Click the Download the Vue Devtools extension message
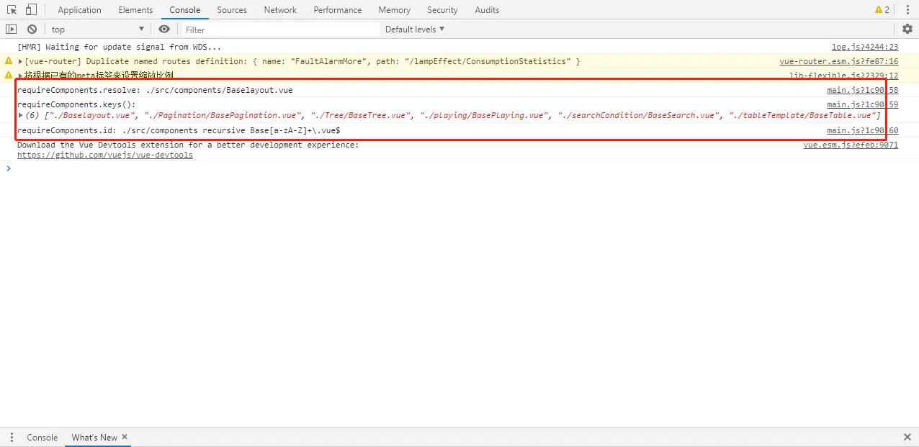The height and width of the screenshot is (447, 919). click(x=188, y=145)
